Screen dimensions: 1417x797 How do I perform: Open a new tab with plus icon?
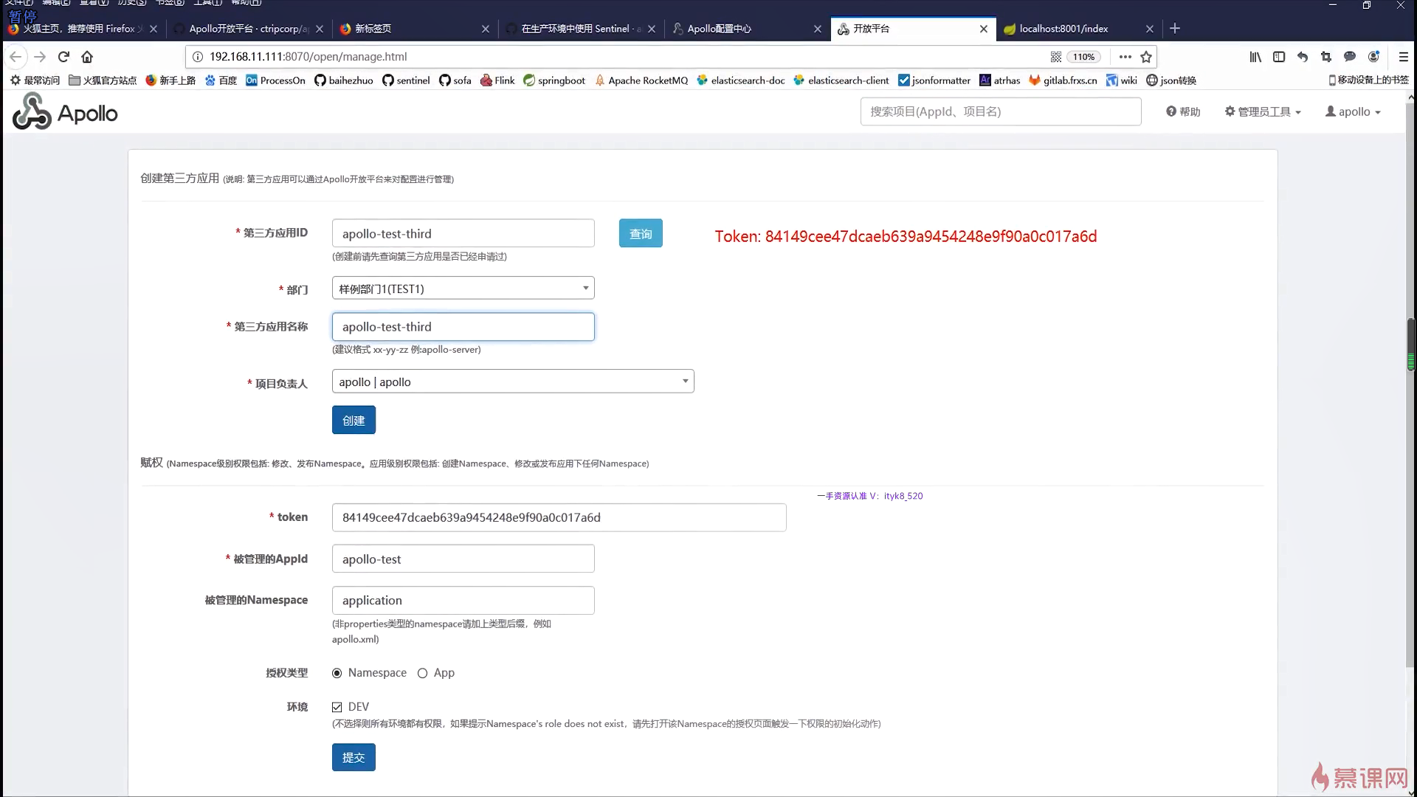pos(1175,29)
